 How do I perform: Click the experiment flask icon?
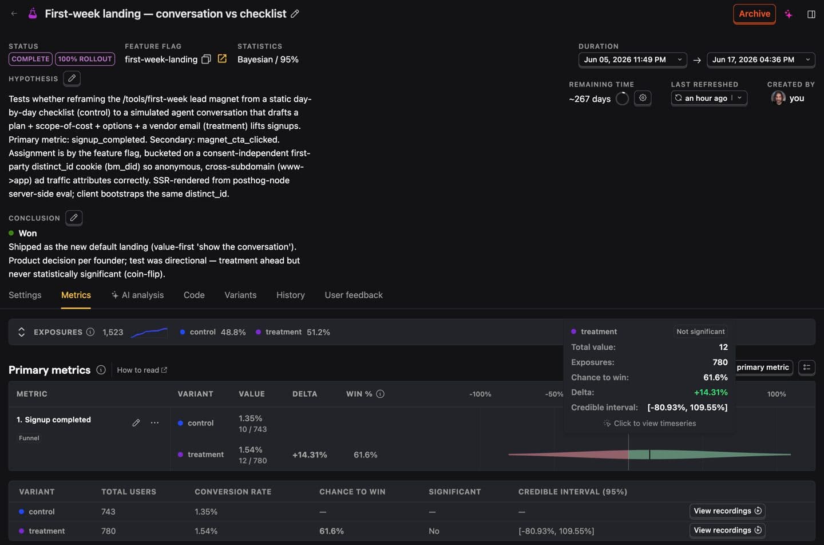click(x=33, y=14)
